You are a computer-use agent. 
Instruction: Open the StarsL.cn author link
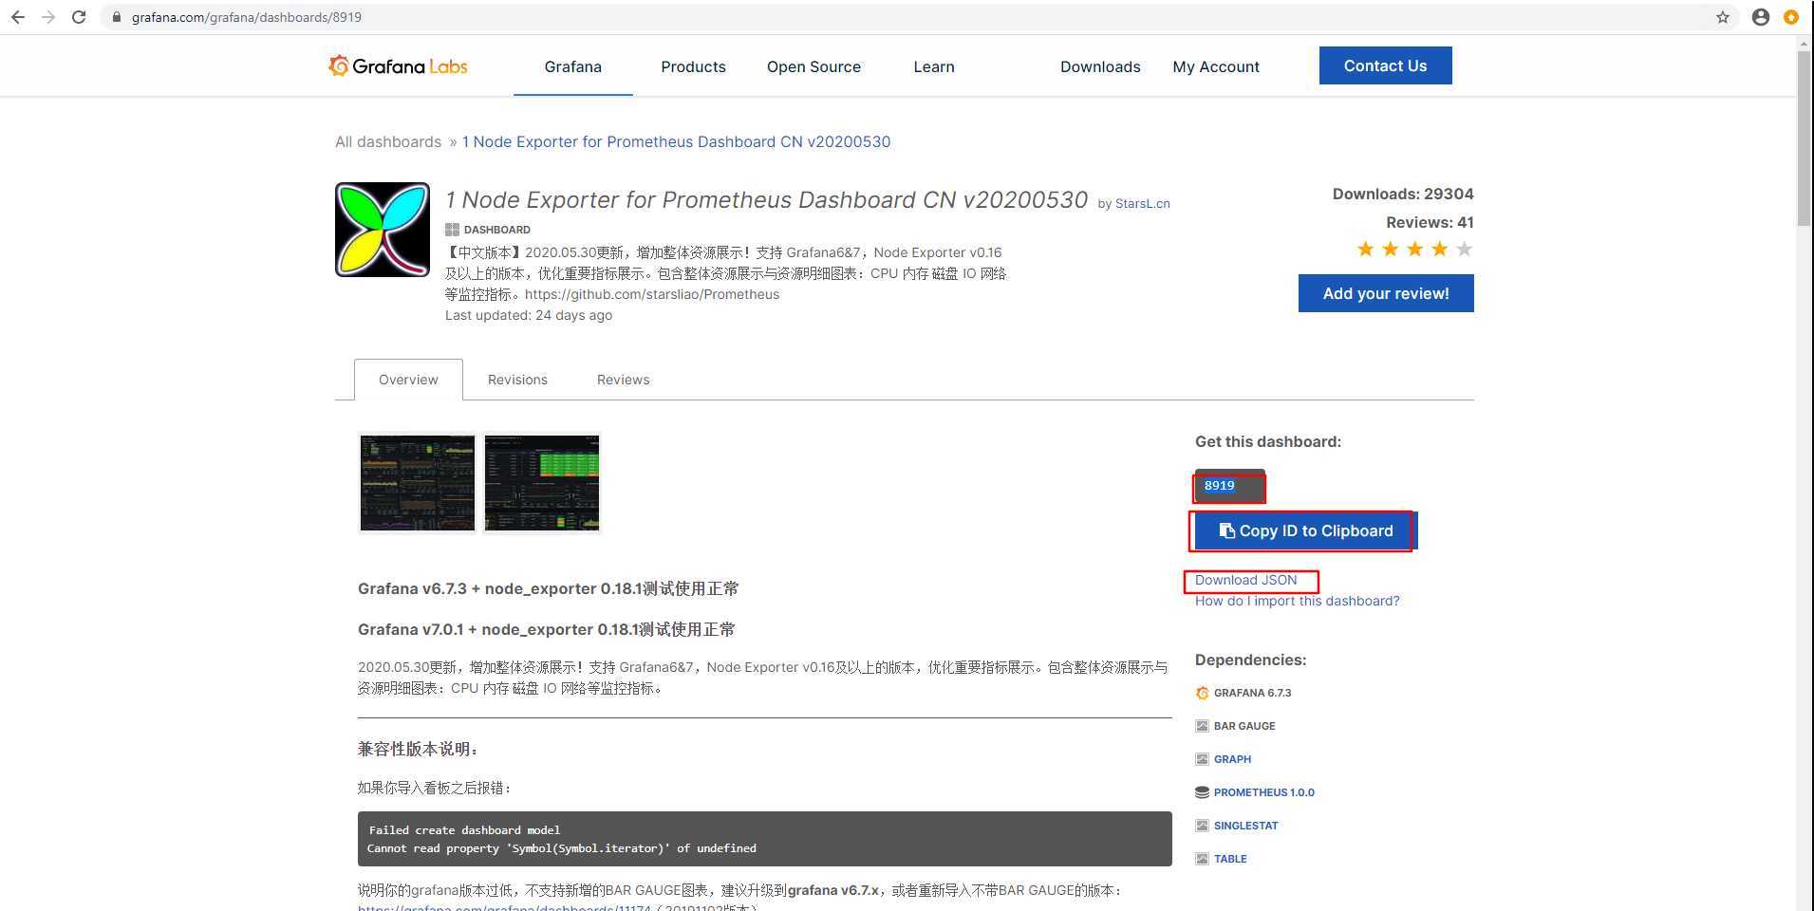(1143, 203)
